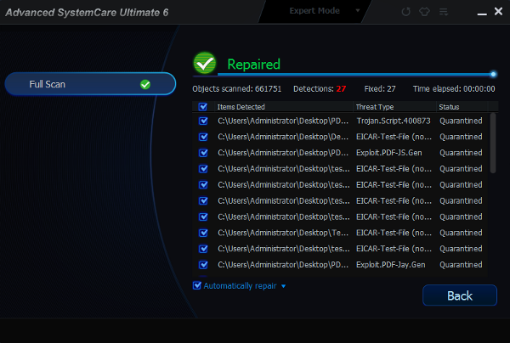Uncheck the Exploit.PDF-Jay.Gen row checkbox
510x343 pixels.
[203, 265]
